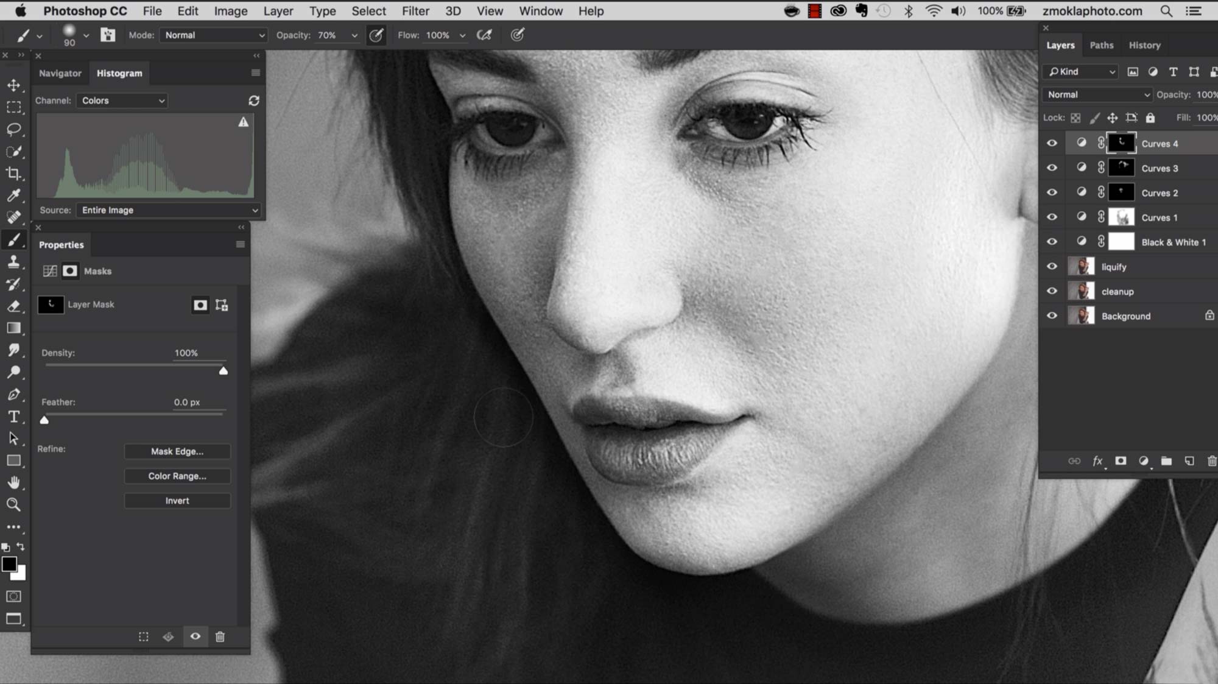
Task: Open the brush Mode dropdown
Action: pos(214,35)
